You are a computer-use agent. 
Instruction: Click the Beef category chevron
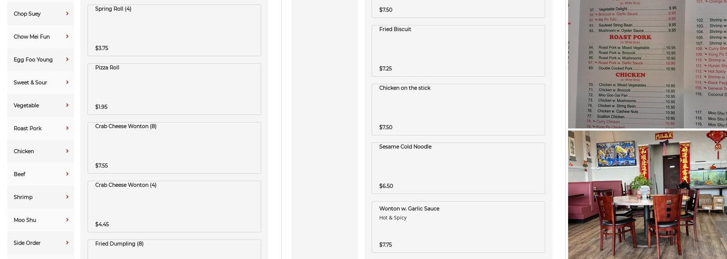tap(67, 174)
